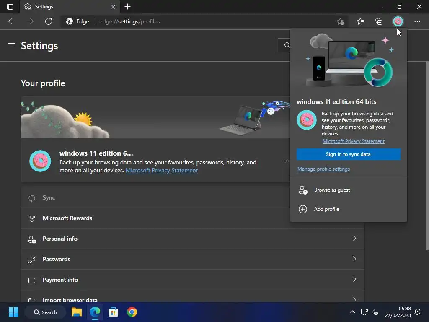Viewport: 429px width, 322px height.
Task: Click the settings page vertical scrollbar
Action: pos(427,156)
